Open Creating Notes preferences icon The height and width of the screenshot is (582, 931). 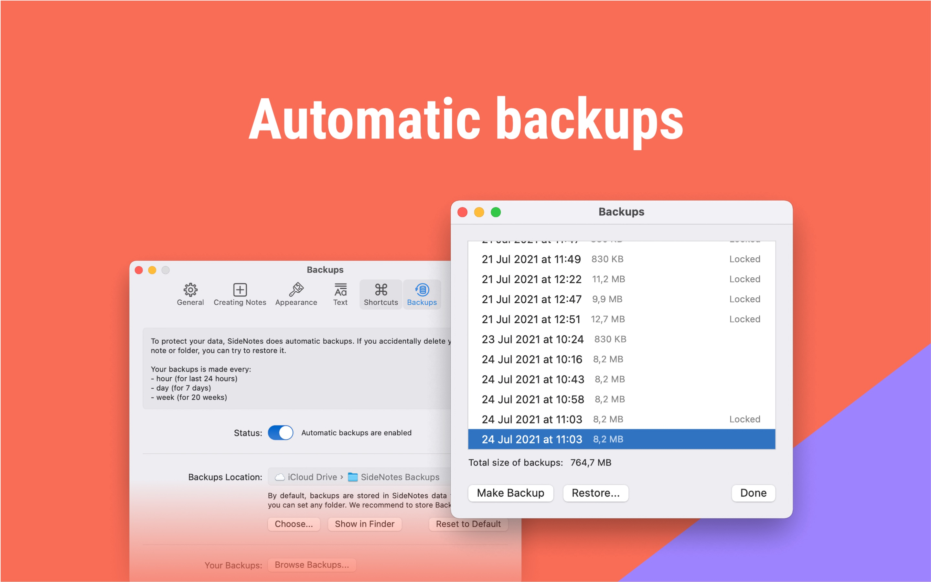[240, 290]
